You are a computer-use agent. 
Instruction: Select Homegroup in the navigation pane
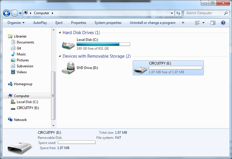pyautogui.click(x=23, y=84)
